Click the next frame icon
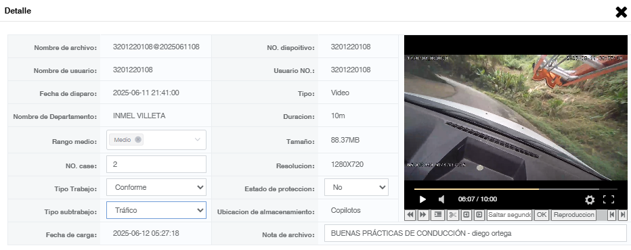Screen dimensions: 631x250 click(479, 215)
